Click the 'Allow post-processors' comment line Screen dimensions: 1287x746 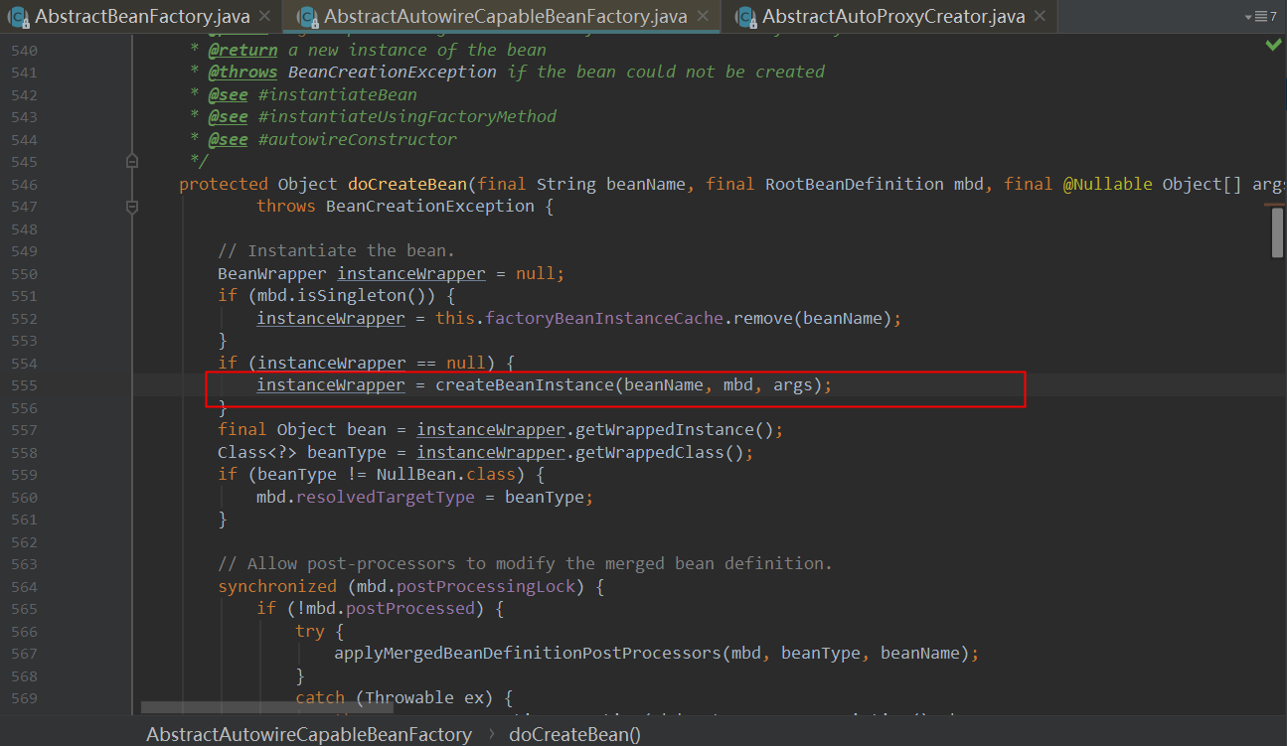[x=525, y=564]
